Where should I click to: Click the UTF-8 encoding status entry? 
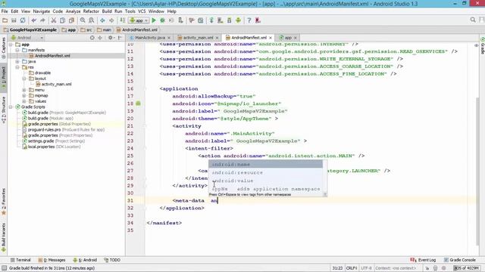tap(366, 268)
